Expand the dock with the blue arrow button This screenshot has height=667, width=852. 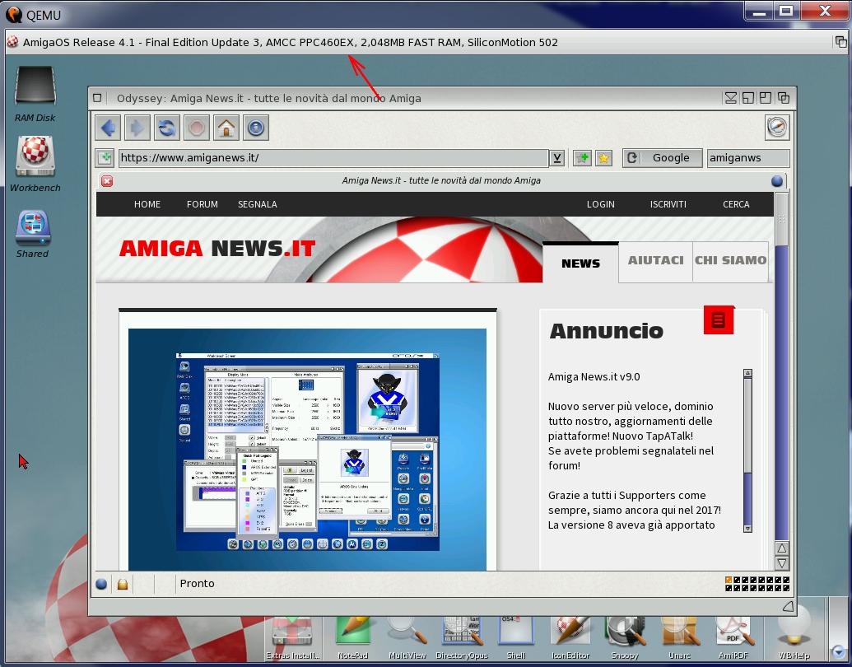(x=839, y=650)
